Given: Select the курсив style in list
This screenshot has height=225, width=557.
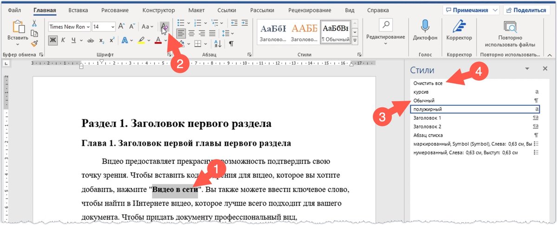Looking at the screenshot, I should [476, 92].
